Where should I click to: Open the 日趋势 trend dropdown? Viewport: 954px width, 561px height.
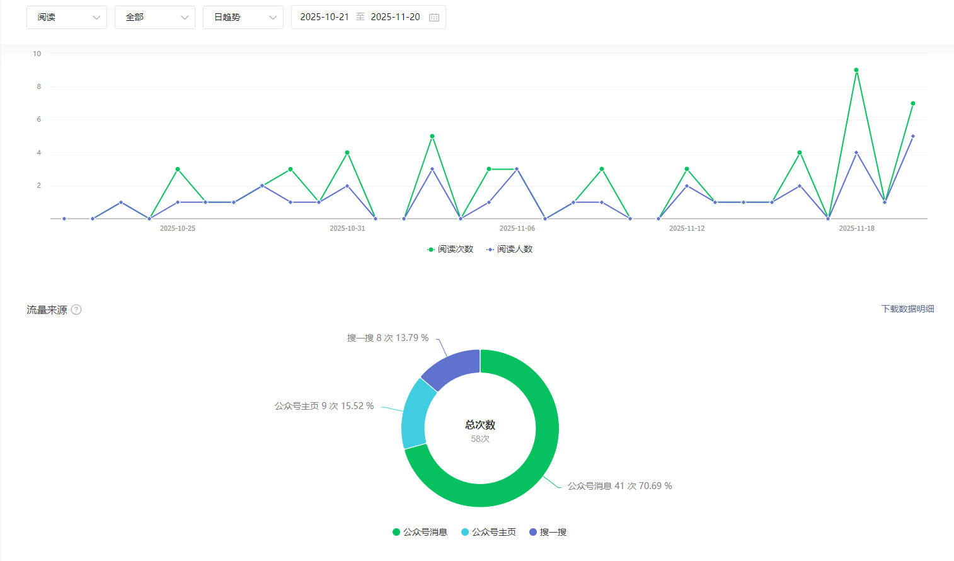(x=243, y=17)
